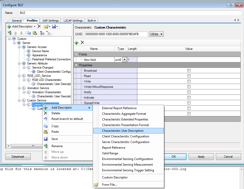Click the green plus add-field icon above Name column
The image size is (244, 189).
(77, 43)
